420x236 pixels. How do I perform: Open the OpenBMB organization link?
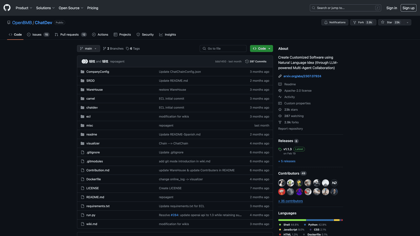click(22, 23)
